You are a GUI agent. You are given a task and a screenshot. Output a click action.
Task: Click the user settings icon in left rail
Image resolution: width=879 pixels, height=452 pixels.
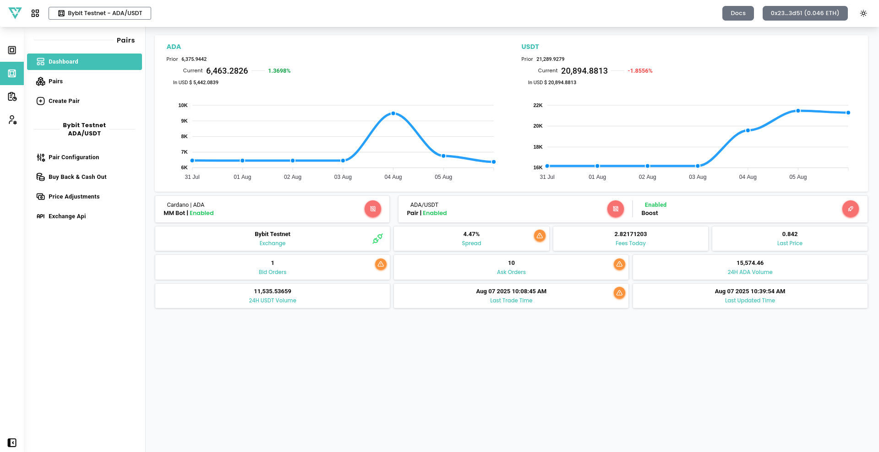pyautogui.click(x=12, y=120)
